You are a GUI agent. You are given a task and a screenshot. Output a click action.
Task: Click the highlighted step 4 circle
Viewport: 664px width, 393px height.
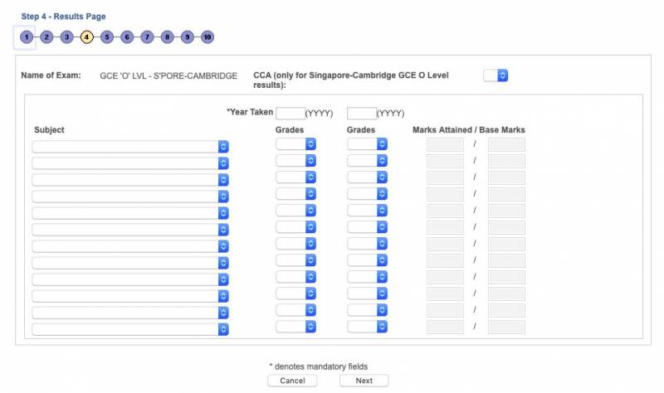click(x=86, y=37)
